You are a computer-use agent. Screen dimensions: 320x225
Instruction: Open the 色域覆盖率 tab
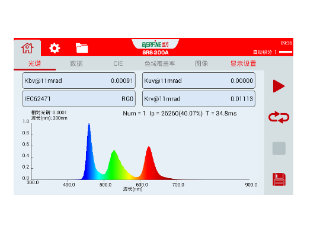pyautogui.click(x=160, y=63)
